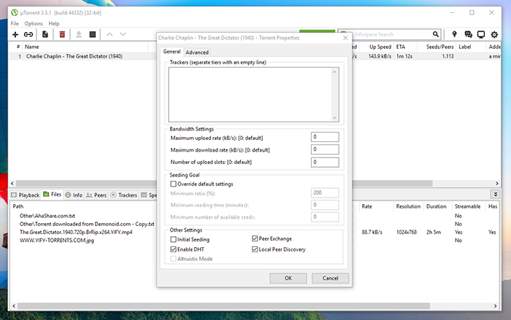This screenshot has width=511, height=320.
Task: Click the OK button
Action: [x=288, y=278]
